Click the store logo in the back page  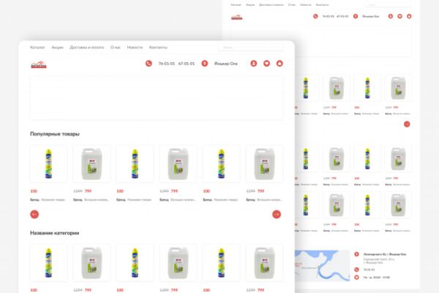pyautogui.click(x=236, y=18)
